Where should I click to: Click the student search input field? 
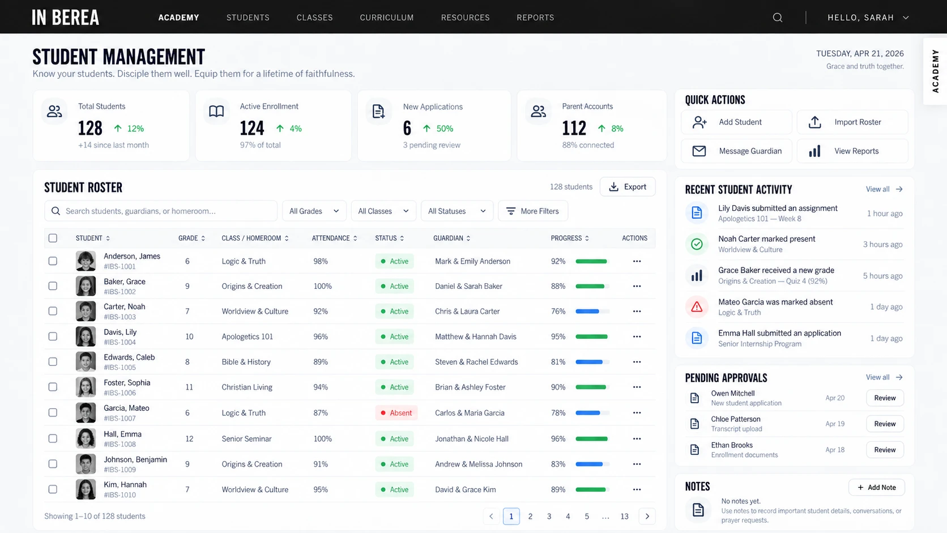[x=161, y=211]
